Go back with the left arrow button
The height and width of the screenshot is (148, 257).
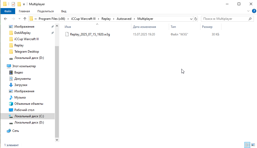(5, 19)
